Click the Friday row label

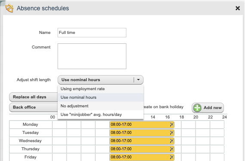(x=31, y=157)
